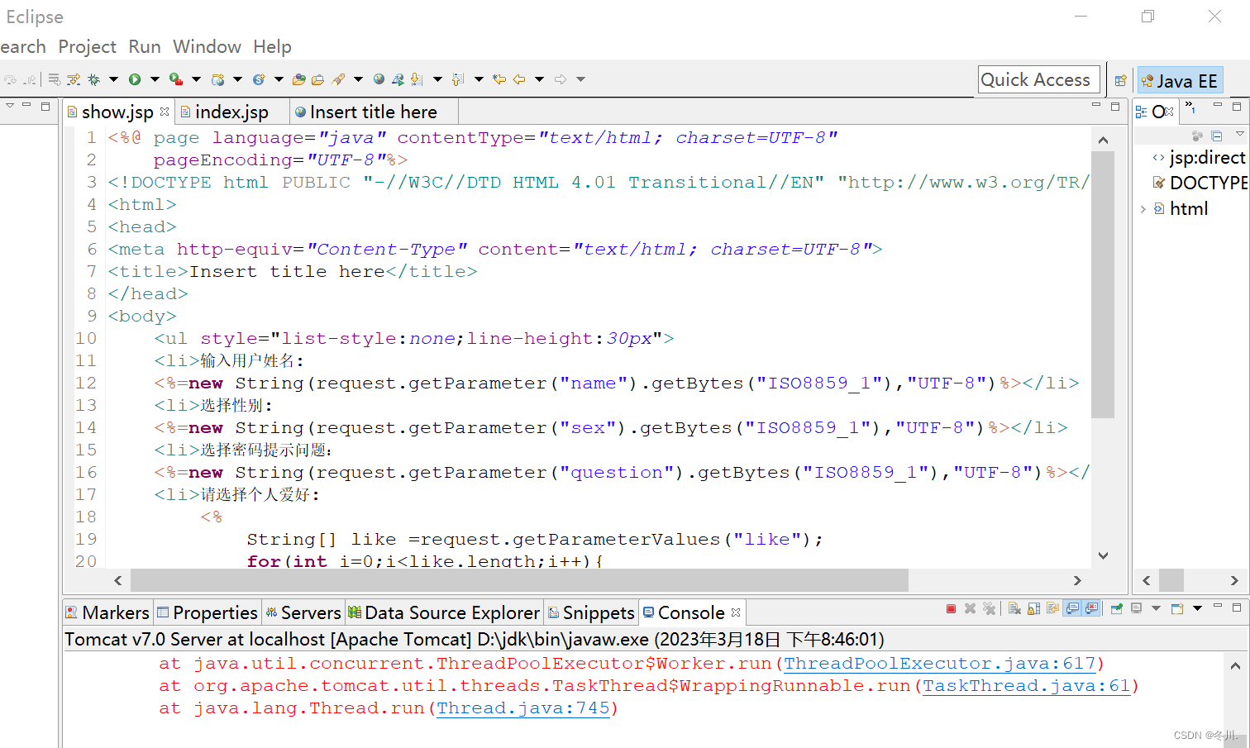This screenshot has height=748, width=1250.
Task: Click the Open Perspective icon
Action: [x=1120, y=80]
